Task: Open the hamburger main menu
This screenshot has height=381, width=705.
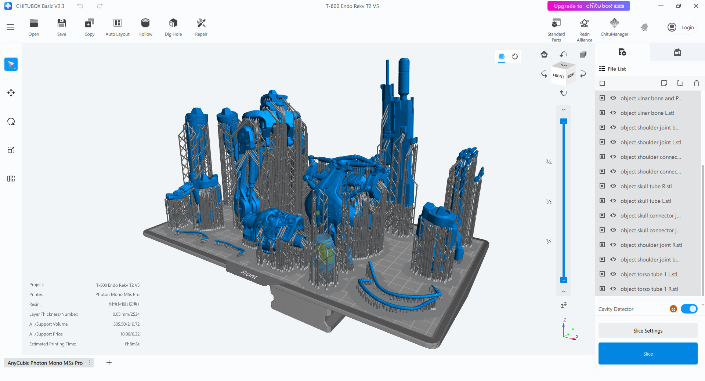Action: (10, 27)
